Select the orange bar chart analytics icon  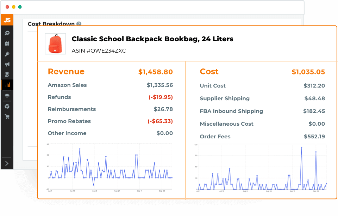pyautogui.click(x=7, y=85)
